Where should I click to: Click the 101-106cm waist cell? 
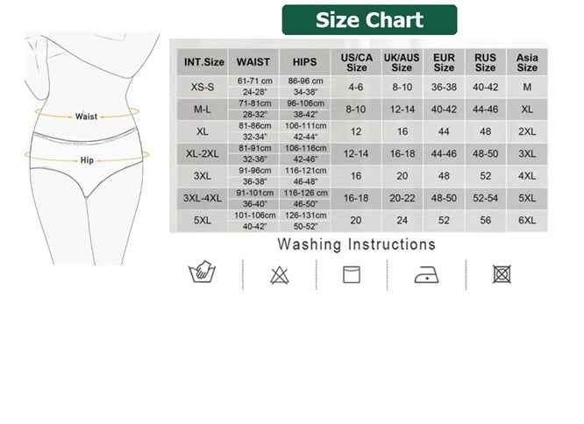click(255, 216)
